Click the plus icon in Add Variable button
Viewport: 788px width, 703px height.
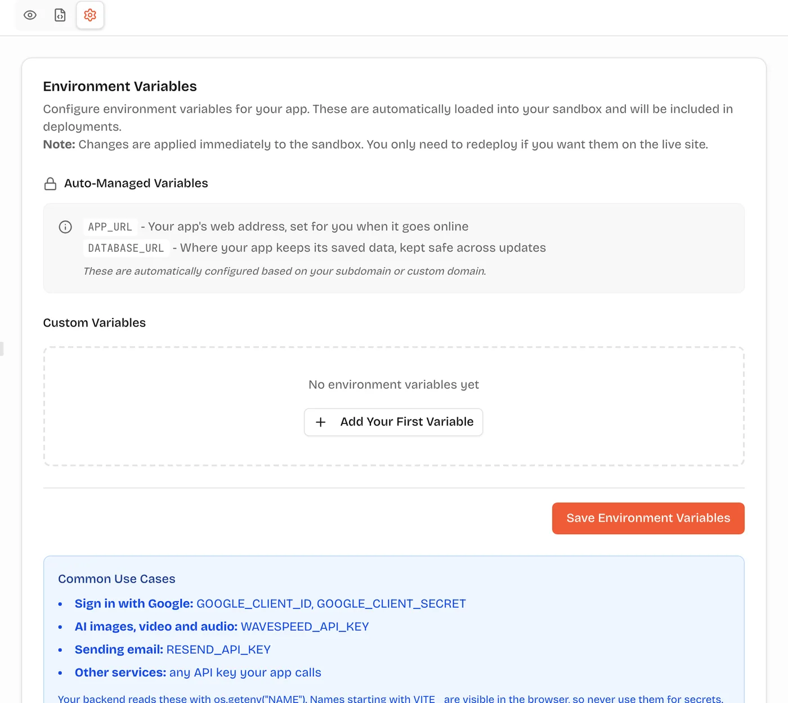(321, 422)
